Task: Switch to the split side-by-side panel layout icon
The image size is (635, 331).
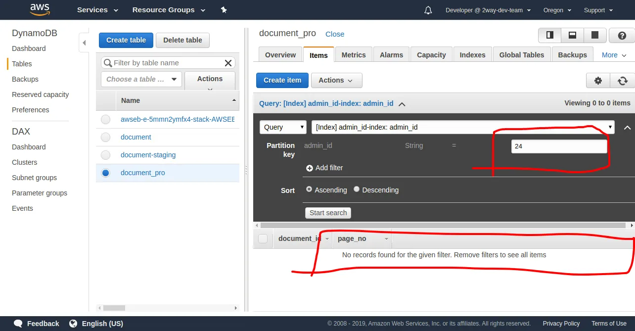Action: 549,35
